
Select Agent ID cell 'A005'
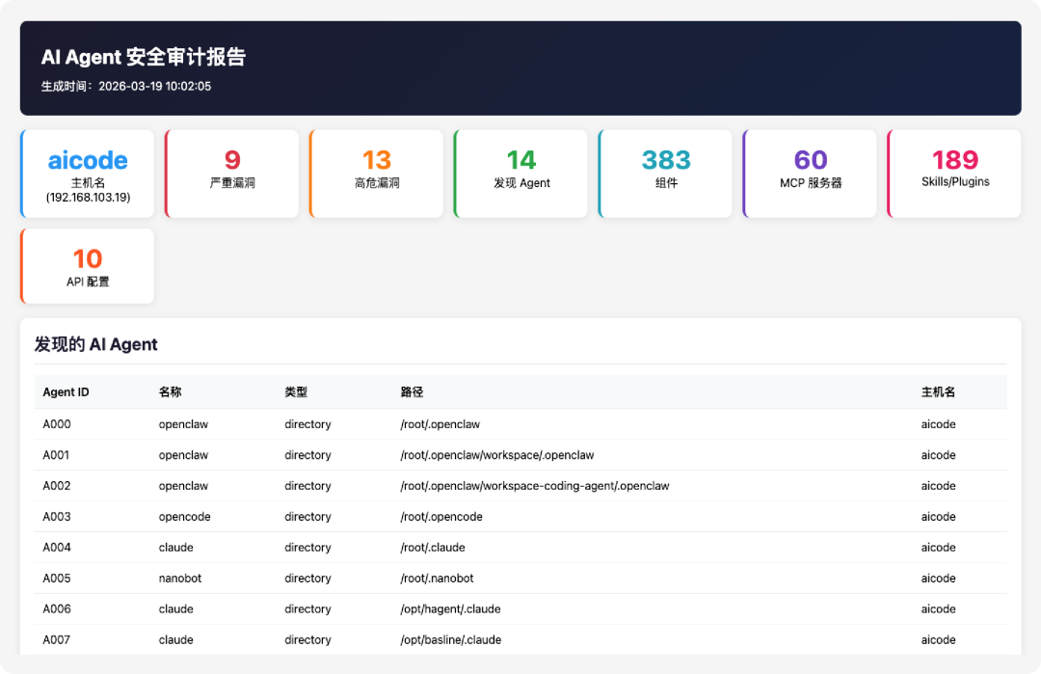coord(57,579)
